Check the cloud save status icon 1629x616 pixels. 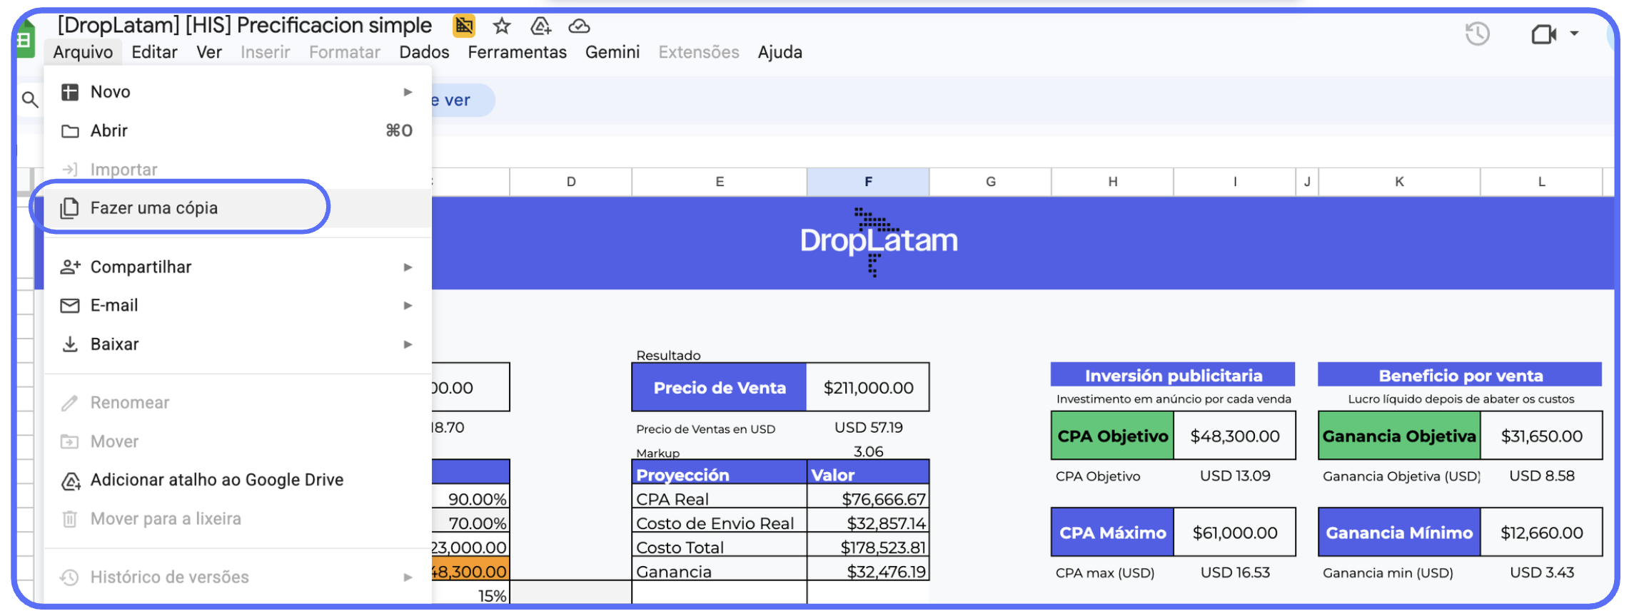tap(579, 26)
